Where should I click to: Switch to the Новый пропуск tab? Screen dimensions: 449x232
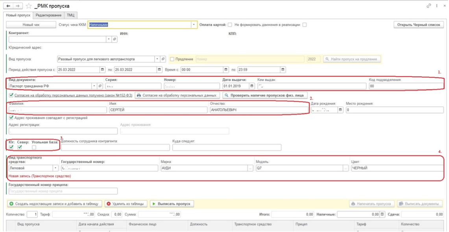(18, 15)
